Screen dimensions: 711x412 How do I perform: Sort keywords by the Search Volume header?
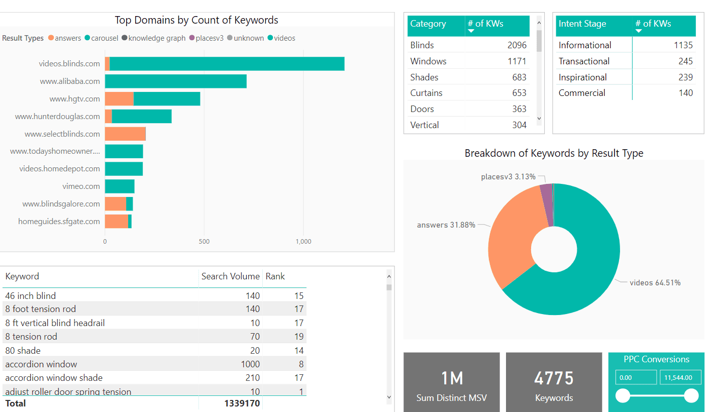(231, 276)
